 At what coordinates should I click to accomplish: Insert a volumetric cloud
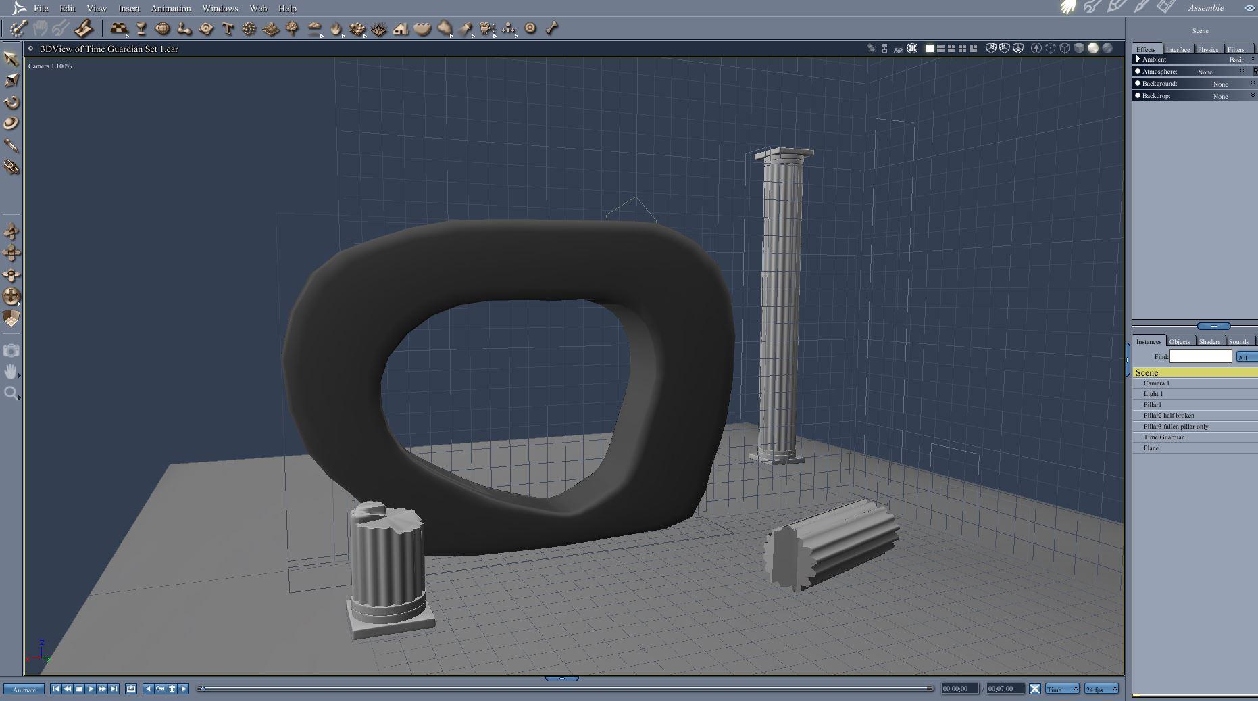coord(314,28)
